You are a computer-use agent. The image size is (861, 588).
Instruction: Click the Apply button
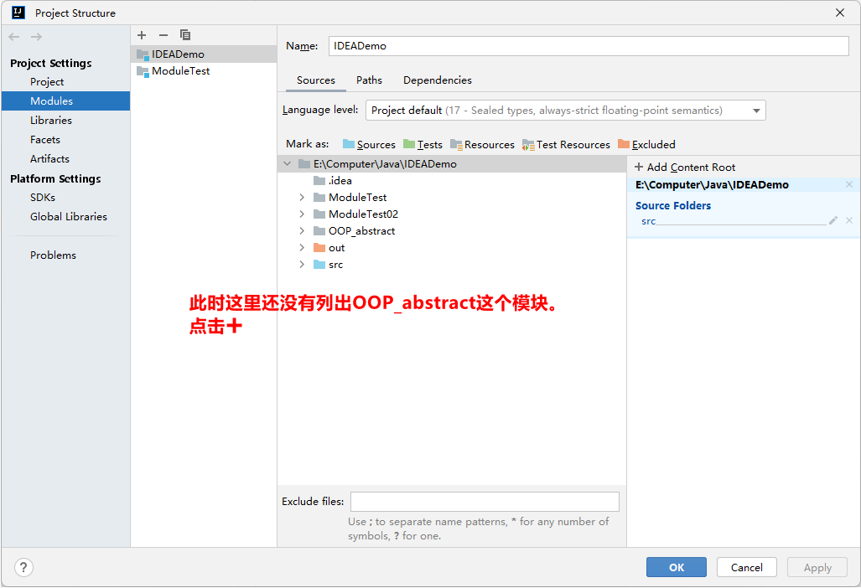[x=817, y=567]
